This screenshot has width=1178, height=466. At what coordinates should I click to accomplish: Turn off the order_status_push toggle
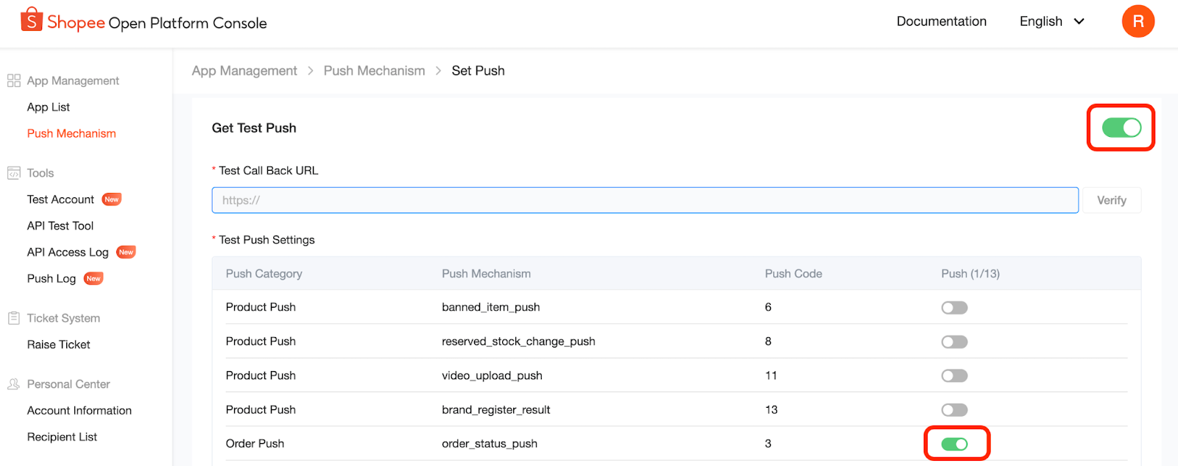(954, 444)
